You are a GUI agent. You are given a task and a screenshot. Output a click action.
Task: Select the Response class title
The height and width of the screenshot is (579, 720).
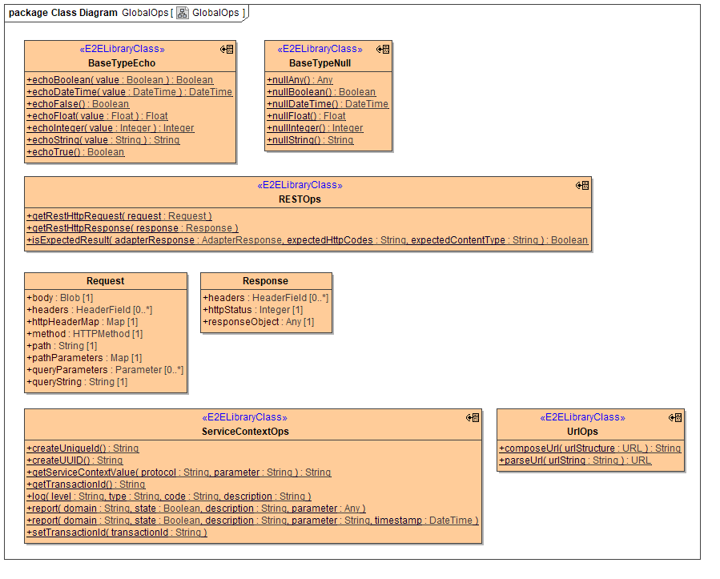pos(265,281)
